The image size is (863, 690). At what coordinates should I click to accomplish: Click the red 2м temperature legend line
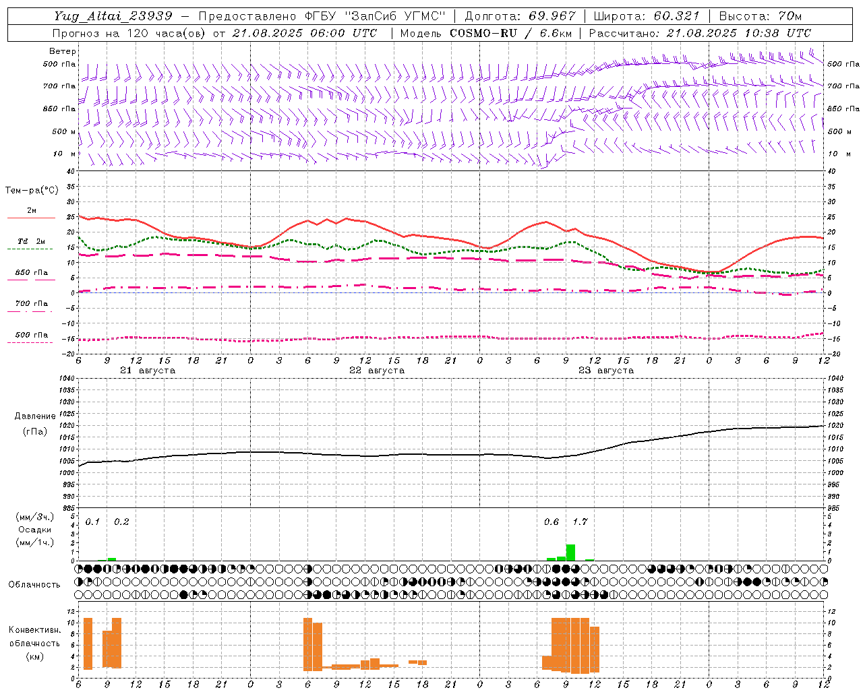coord(31,218)
